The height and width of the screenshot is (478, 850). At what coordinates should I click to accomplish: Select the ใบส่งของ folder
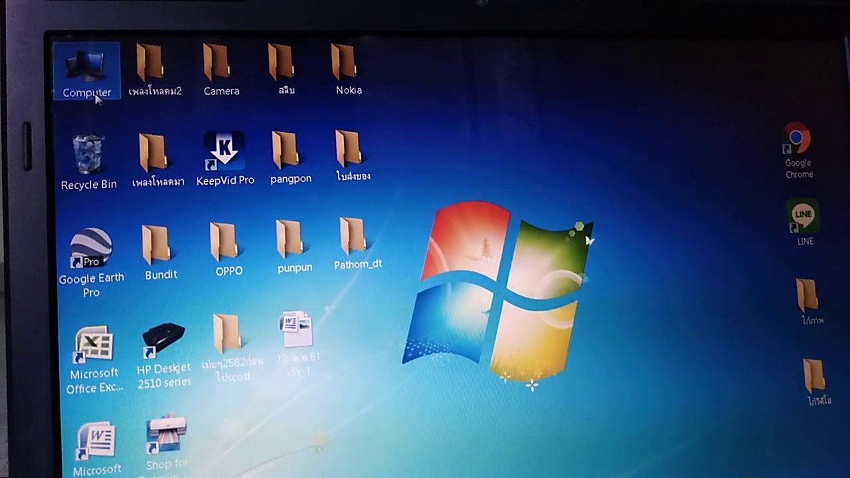click(353, 156)
